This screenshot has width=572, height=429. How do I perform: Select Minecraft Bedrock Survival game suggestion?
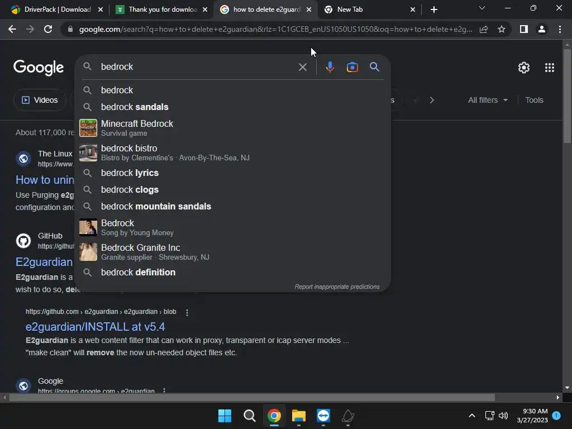[x=233, y=128]
